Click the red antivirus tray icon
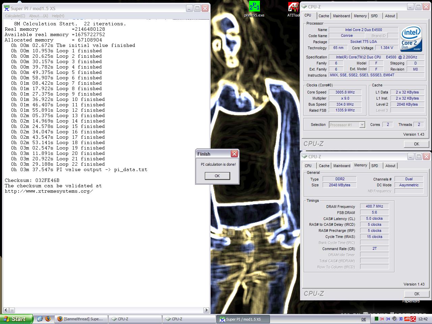 coord(413,319)
